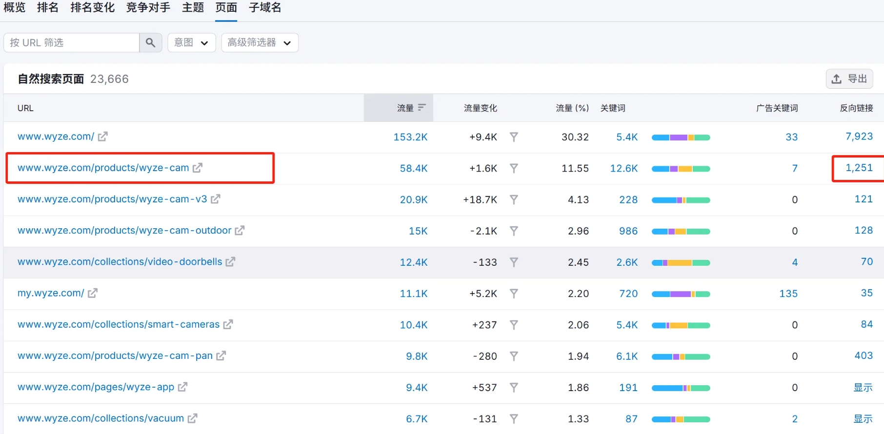
Task: Open external link icon for my.wyze.com/
Action: click(x=92, y=293)
